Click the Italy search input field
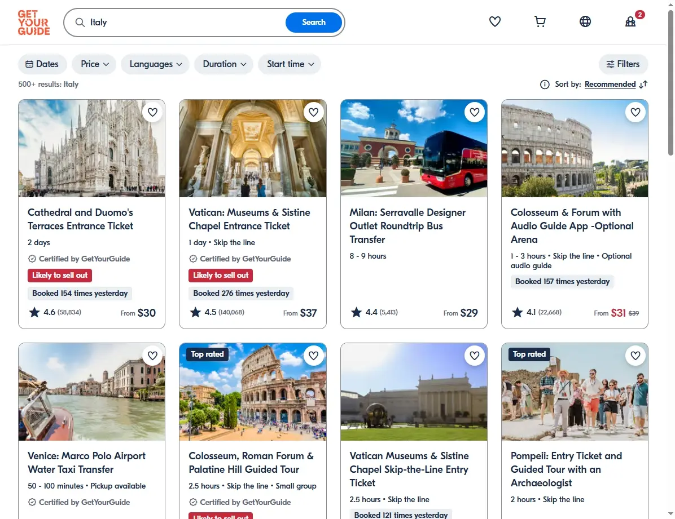 [x=185, y=23]
